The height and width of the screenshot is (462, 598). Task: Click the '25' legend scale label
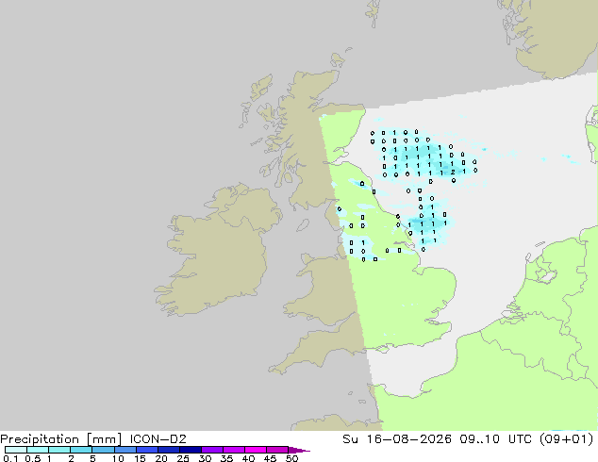183,458
